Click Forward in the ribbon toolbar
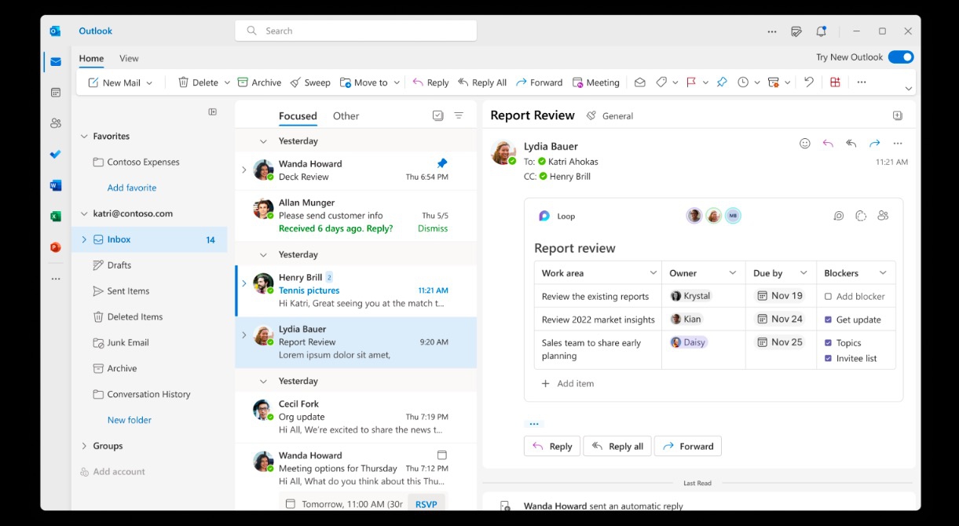Image resolution: width=959 pixels, height=526 pixels. (539, 82)
